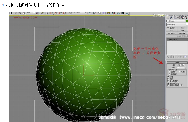Image resolution: width=188 pixels, height=122 pixels.
Task: Click the Quick Render teapot icon
Action: pos(127,13)
